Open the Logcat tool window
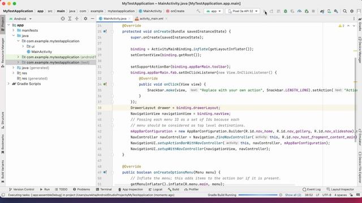 156,189
